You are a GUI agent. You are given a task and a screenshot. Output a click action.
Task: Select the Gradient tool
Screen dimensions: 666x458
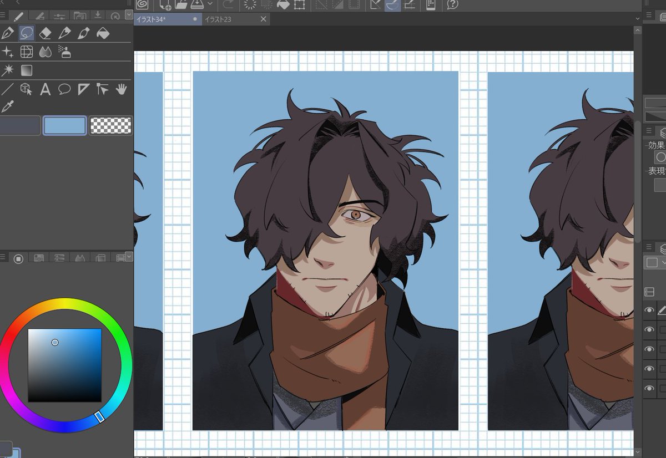(26, 70)
